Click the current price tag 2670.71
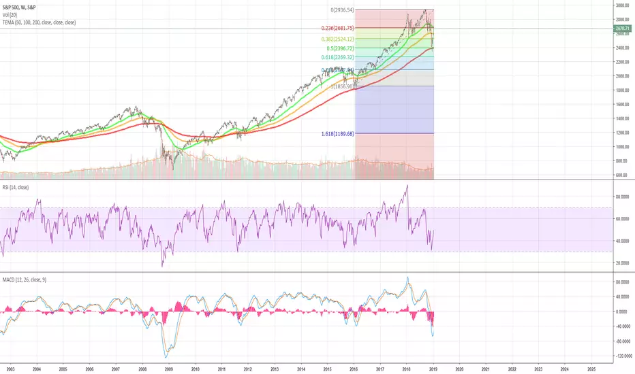This screenshot has height=374, width=635. pos(623,29)
